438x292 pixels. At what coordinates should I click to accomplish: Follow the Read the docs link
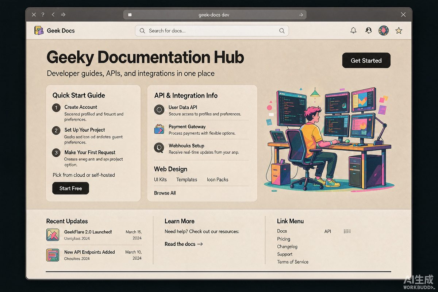[184, 244]
